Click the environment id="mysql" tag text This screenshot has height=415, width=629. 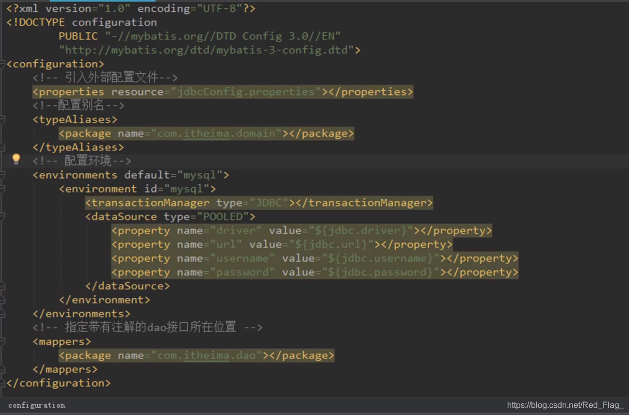(137, 189)
